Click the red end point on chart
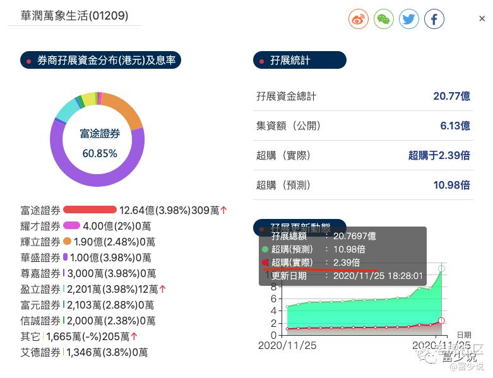 coord(441,321)
